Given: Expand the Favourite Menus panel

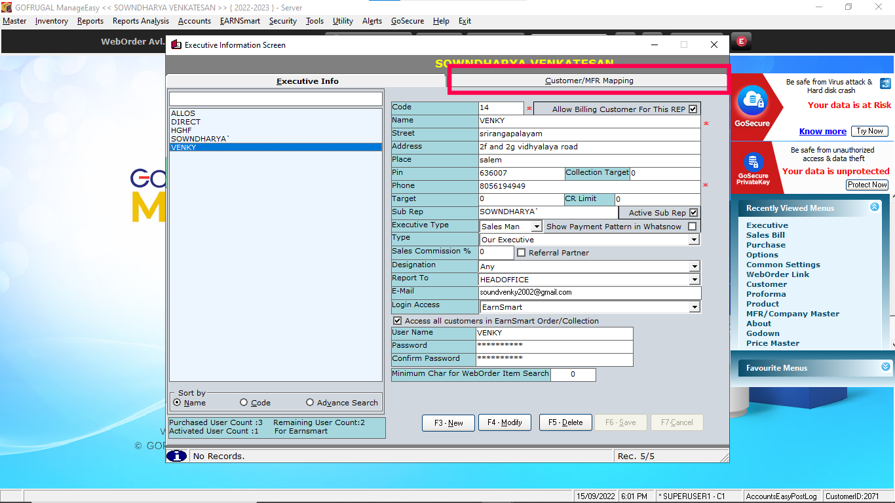Looking at the screenshot, I should pyautogui.click(x=886, y=367).
